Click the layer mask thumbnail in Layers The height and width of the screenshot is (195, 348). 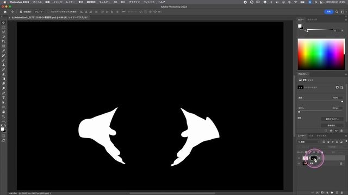pyautogui.click(x=314, y=158)
